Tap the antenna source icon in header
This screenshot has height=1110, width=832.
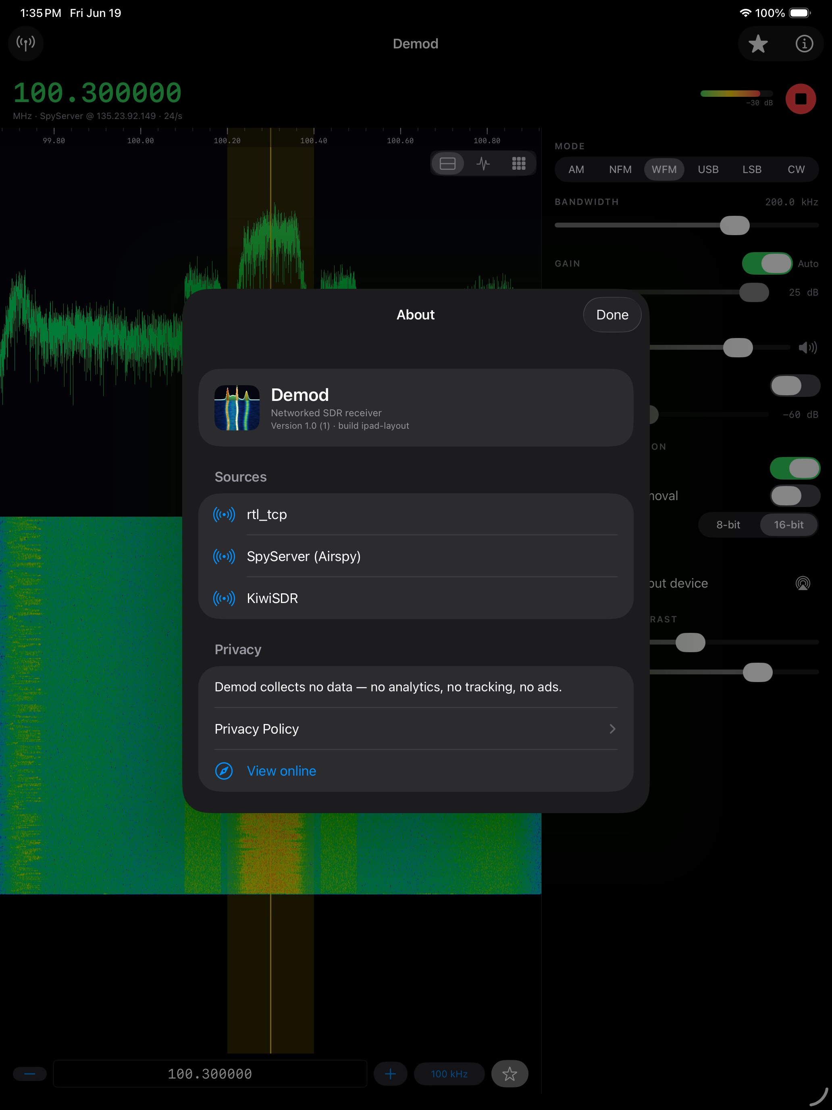pyautogui.click(x=25, y=44)
